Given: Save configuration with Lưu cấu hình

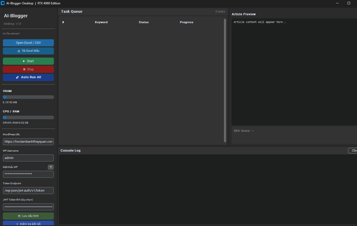Looking at the screenshot, I should click(x=28, y=216).
